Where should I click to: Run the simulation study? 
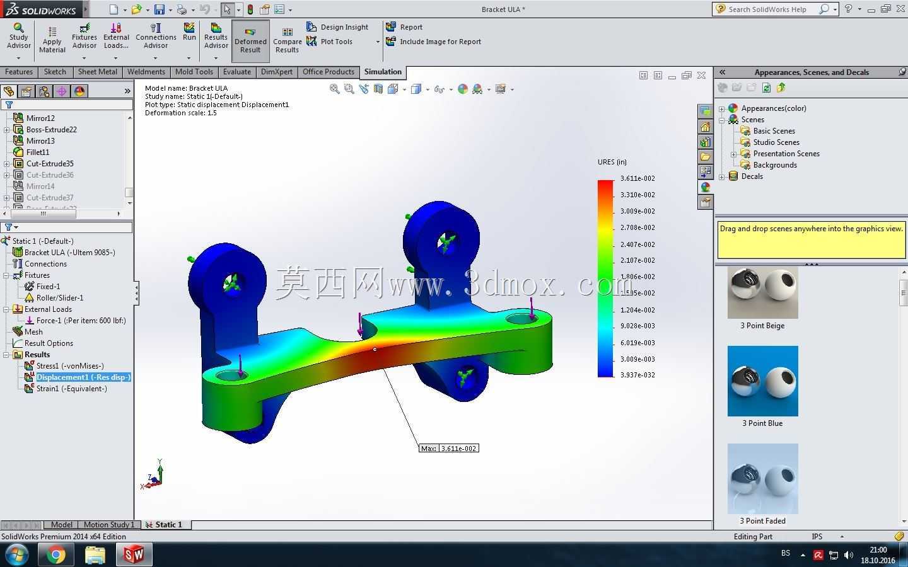click(189, 32)
